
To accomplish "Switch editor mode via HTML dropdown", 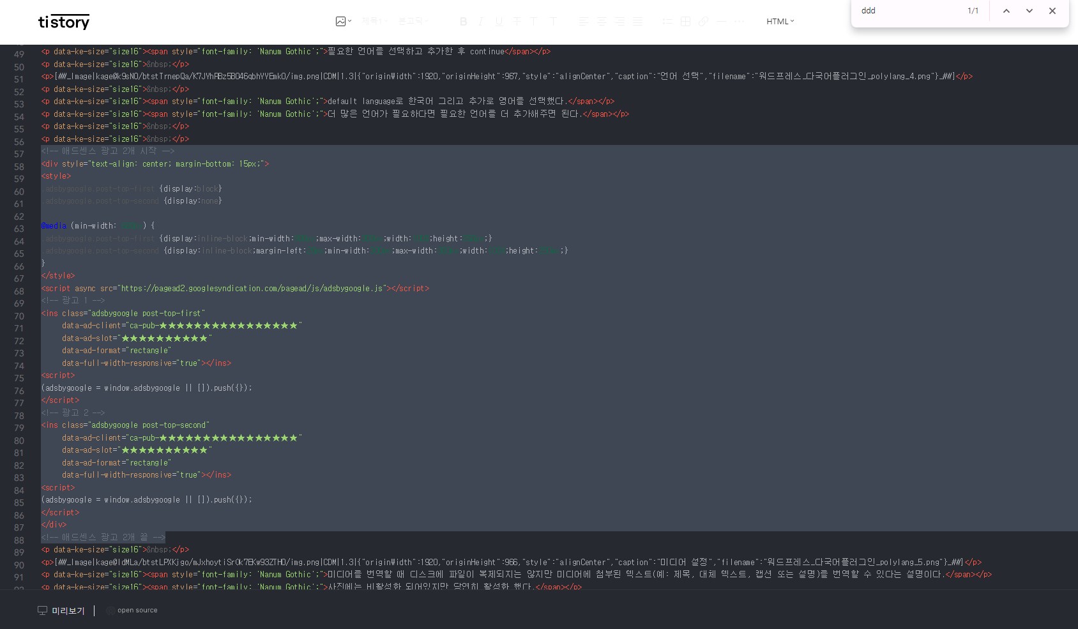I will (x=780, y=21).
